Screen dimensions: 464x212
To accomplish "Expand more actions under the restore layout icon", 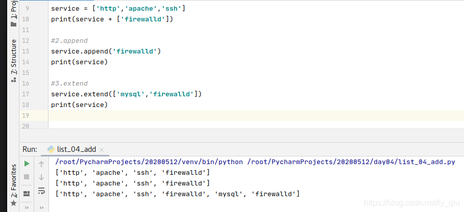I will pyautogui.click(x=27, y=207).
